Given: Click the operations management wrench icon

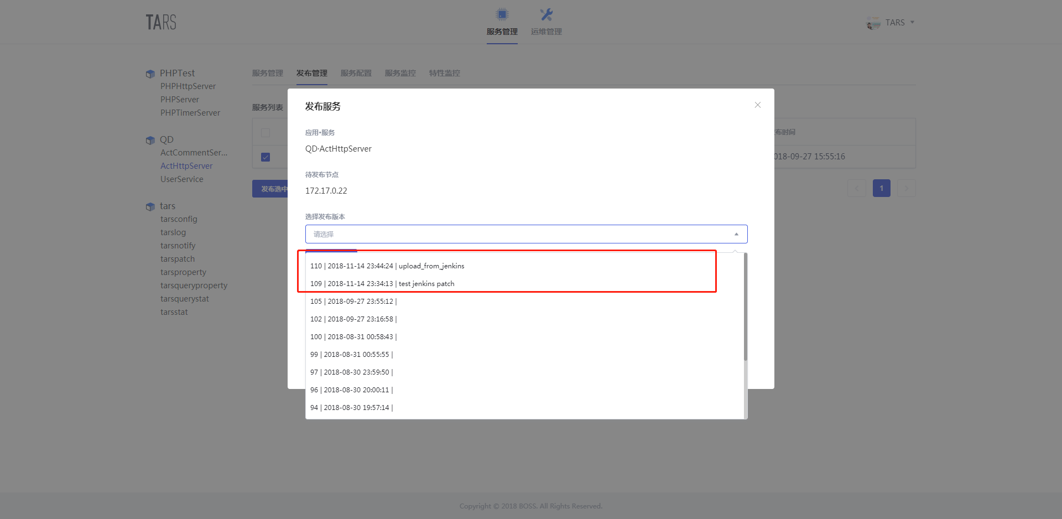Looking at the screenshot, I should click(x=546, y=14).
